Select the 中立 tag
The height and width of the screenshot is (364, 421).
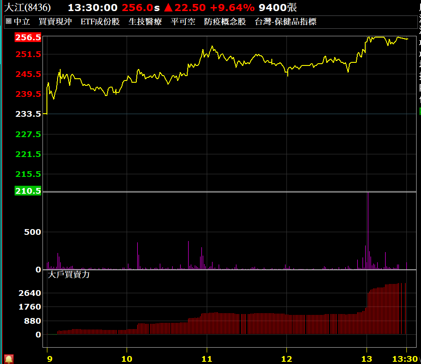click(x=22, y=22)
